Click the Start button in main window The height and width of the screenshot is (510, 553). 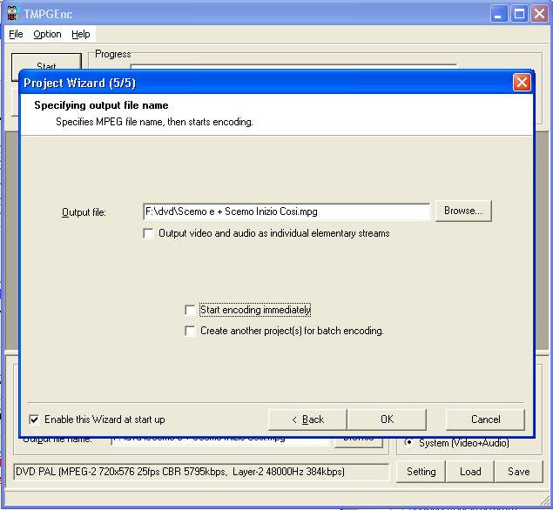point(46,63)
